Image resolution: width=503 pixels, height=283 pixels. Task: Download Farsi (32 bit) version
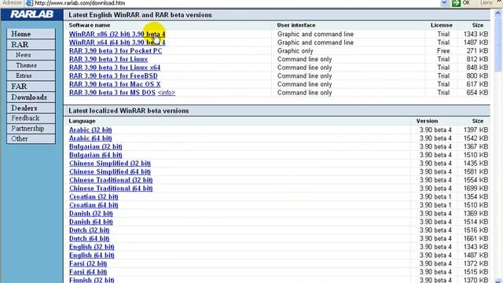(88, 263)
